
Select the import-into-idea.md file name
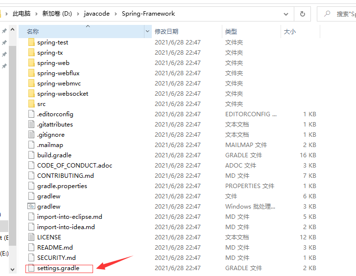point(66,227)
